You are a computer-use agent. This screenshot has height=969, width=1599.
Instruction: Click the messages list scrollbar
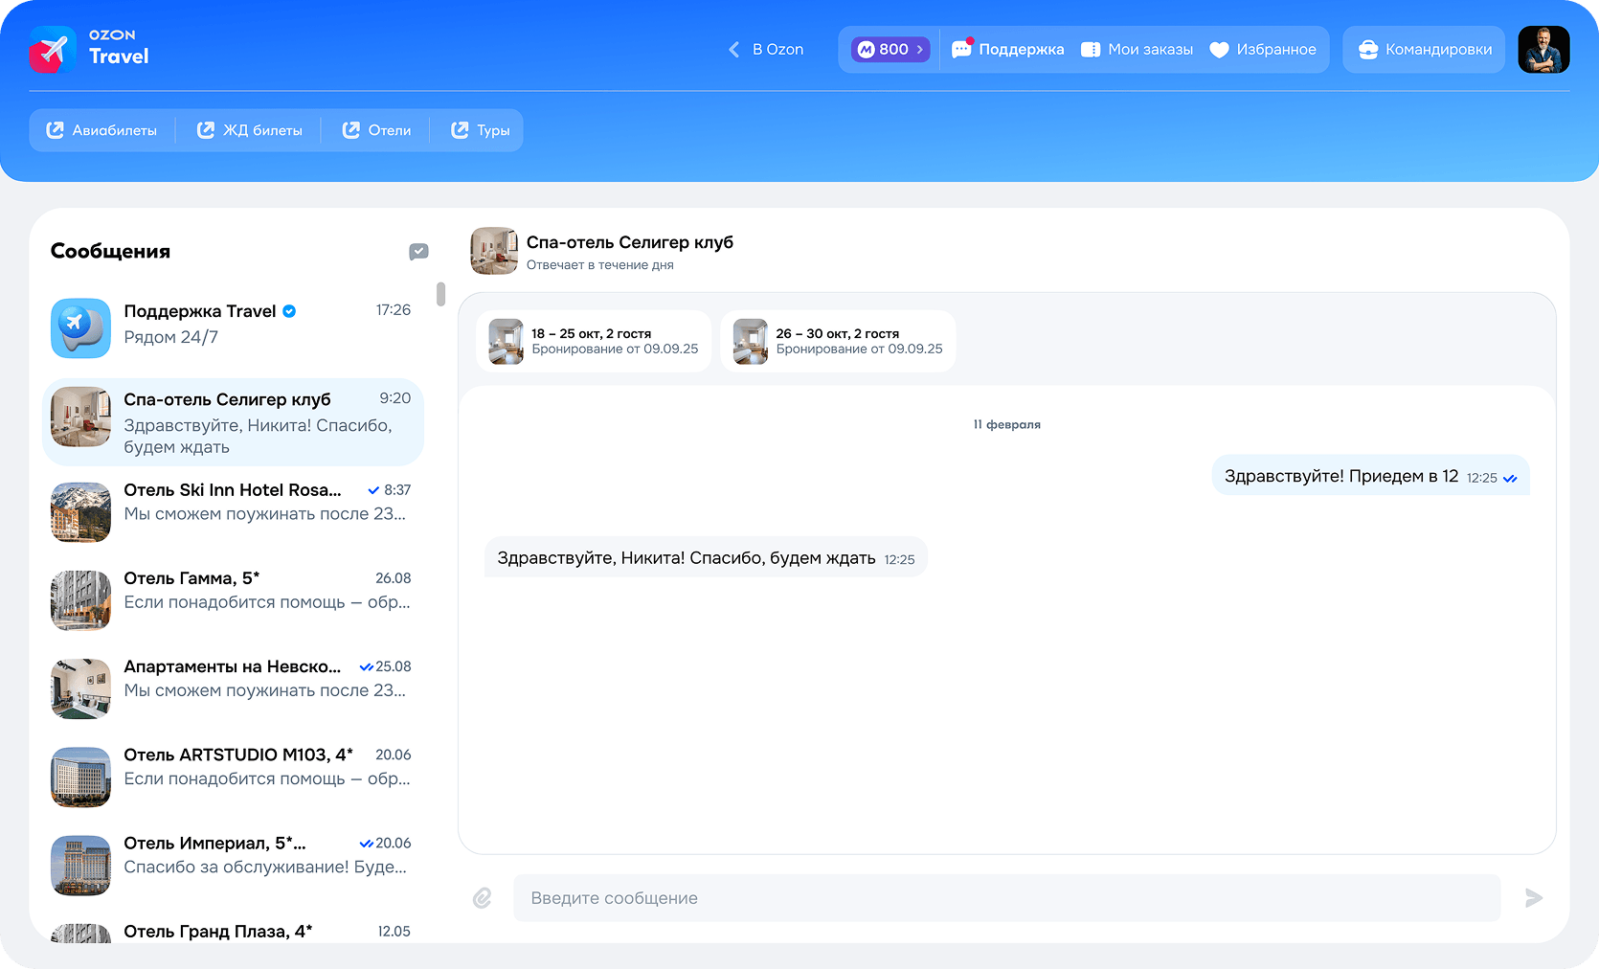[x=440, y=294]
